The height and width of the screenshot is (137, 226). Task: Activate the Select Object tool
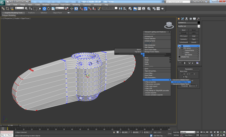point(26,8)
